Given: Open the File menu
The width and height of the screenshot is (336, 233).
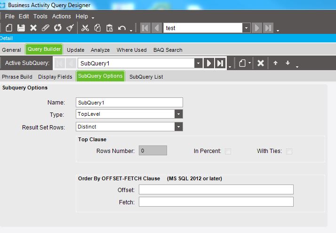Looking at the screenshot, I should pyautogui.click(x=9, y=16).
